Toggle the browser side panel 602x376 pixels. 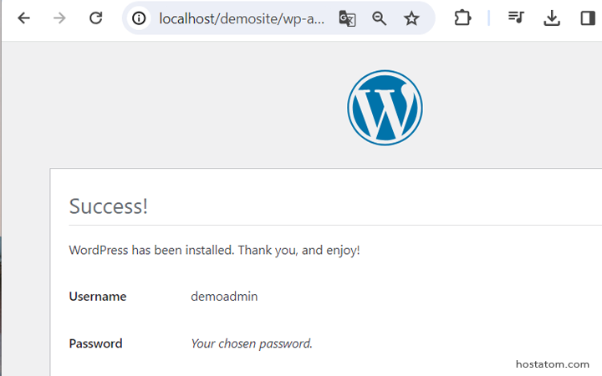point(587,18)
